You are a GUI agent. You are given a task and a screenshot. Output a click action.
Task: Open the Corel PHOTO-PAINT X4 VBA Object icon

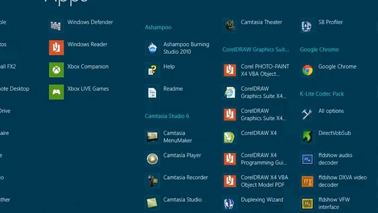pos(230,70)
